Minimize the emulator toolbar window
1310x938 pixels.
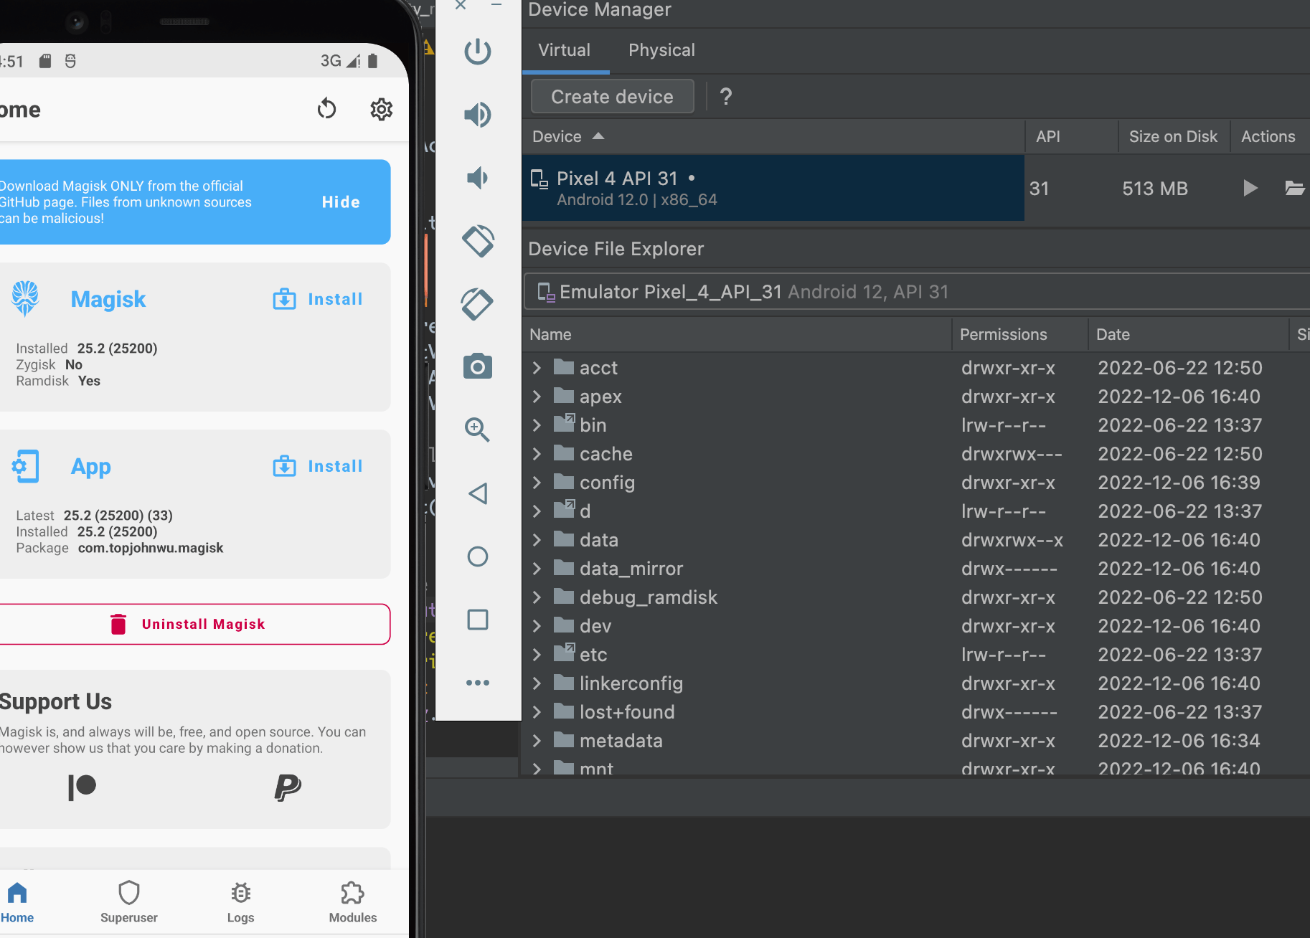coord(496,5)
